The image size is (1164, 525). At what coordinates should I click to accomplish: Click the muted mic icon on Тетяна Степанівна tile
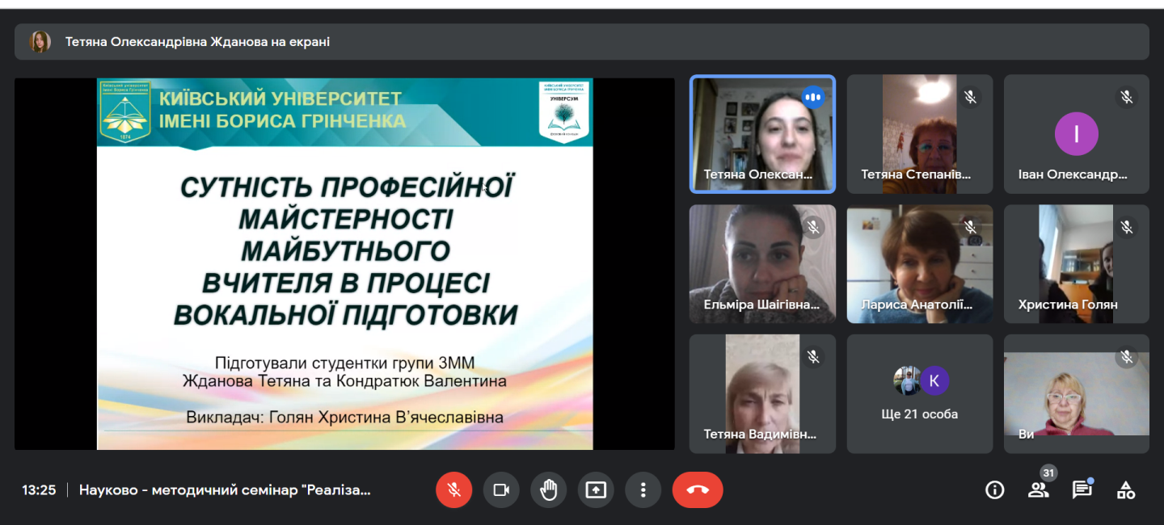970,98
